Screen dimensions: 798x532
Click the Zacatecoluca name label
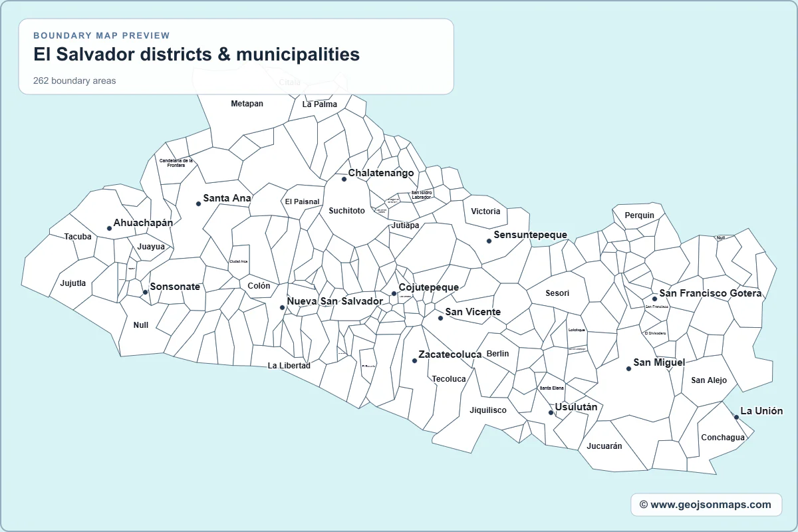coord(450,354)
